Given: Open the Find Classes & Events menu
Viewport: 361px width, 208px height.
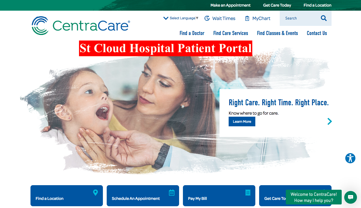Looking at the screenshot, I should tap(277, 33).
